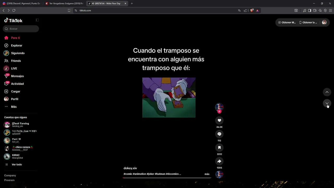Open the dokey.xiv creator username
The image size is (334, 188).
130,168
